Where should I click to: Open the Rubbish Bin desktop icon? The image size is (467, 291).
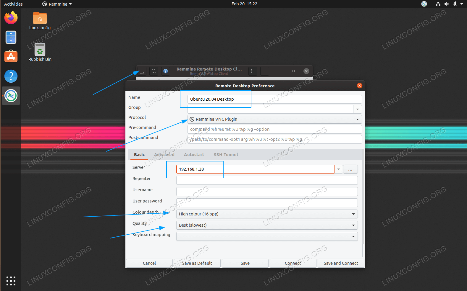(x=40, y=52)
